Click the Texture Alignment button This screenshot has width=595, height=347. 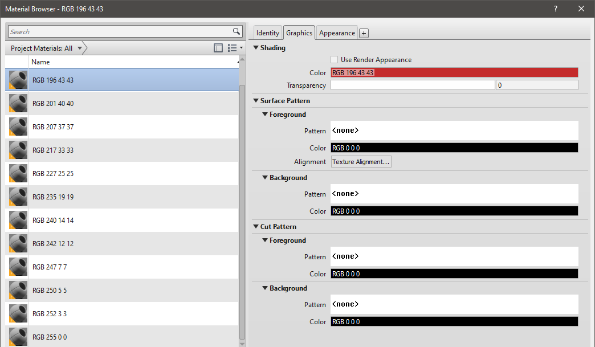361,162
